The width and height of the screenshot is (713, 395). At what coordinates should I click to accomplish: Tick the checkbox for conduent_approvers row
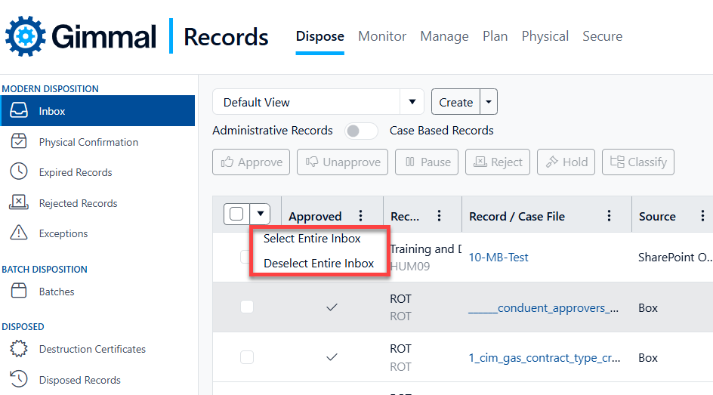[247, 307]
